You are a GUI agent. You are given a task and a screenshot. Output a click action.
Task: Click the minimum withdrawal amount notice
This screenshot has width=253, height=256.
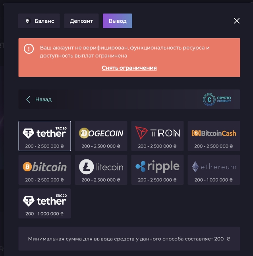tap(129, 239)
